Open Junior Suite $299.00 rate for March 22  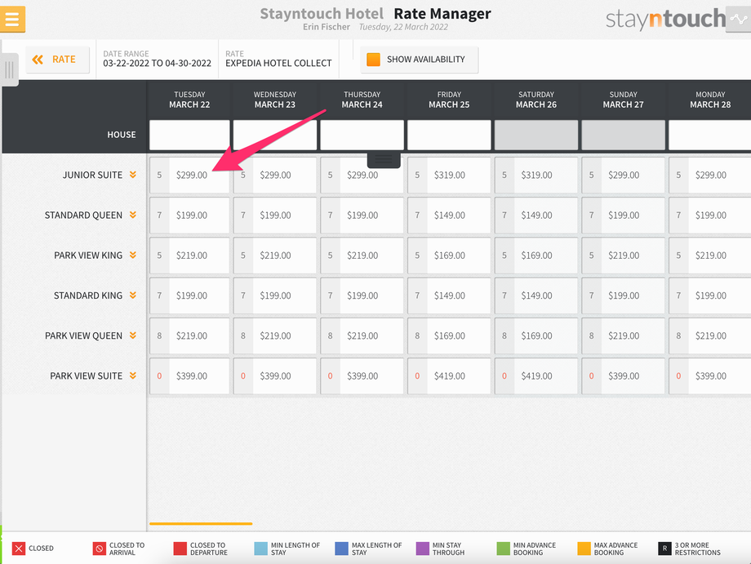189,175
